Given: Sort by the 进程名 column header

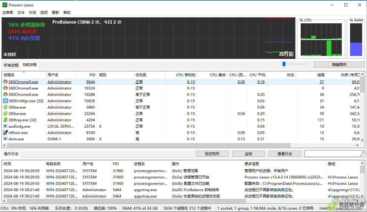Looking at the screenshot, I should [x=24, y=75].
